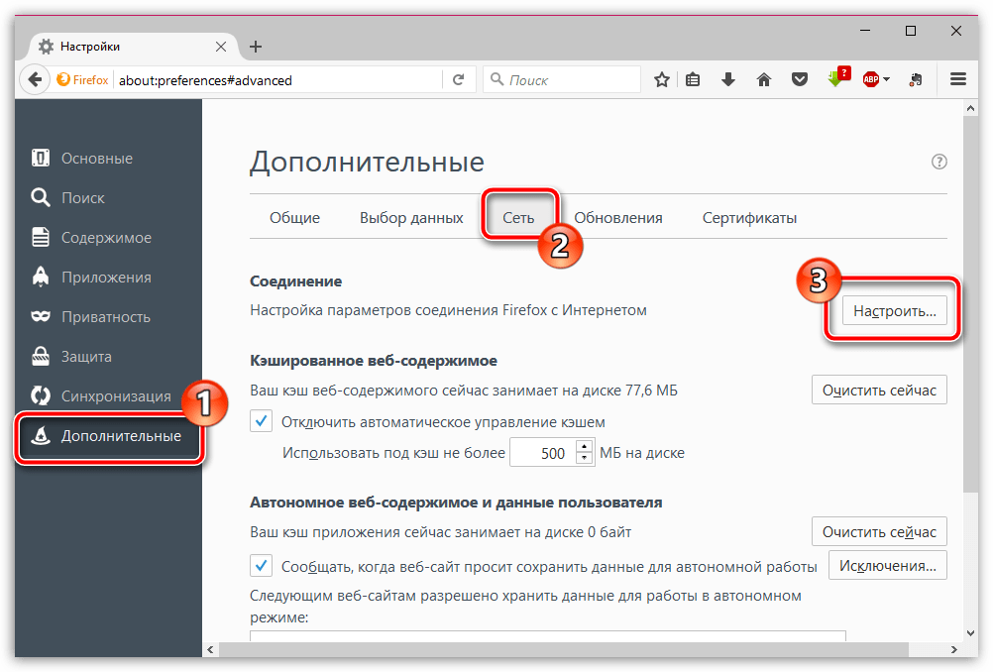Uncheck 'Отключить автоматическое управление кэшем' checkbox

point(262,422)
